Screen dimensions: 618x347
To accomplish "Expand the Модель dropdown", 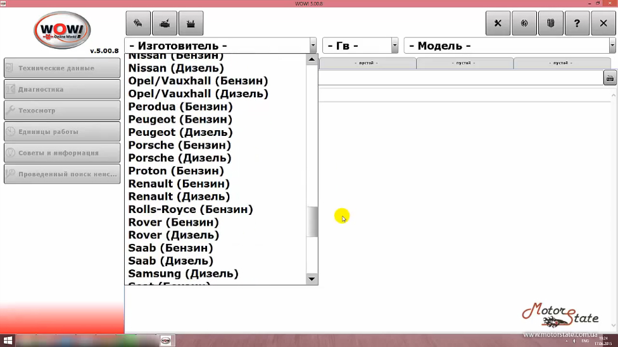I will point(612,46).
